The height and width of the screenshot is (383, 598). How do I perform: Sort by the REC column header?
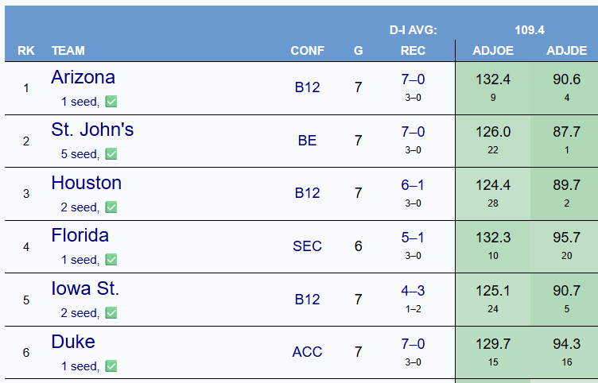point(413,51)
